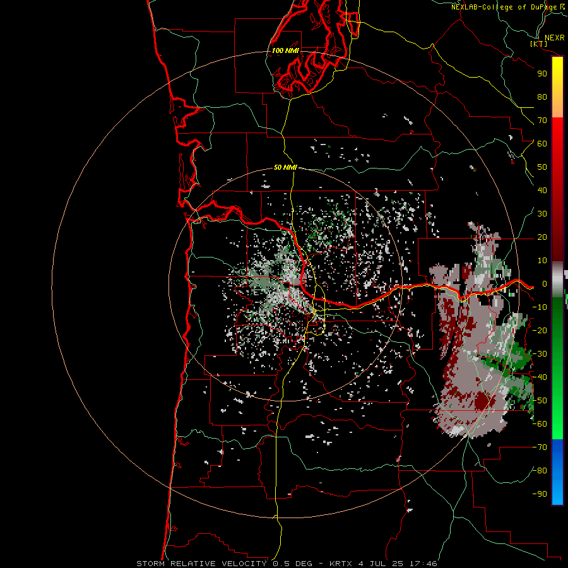Click the 90 value on the velocity scale
This screenshot has width=568, height=568.
tap(542, 74)
